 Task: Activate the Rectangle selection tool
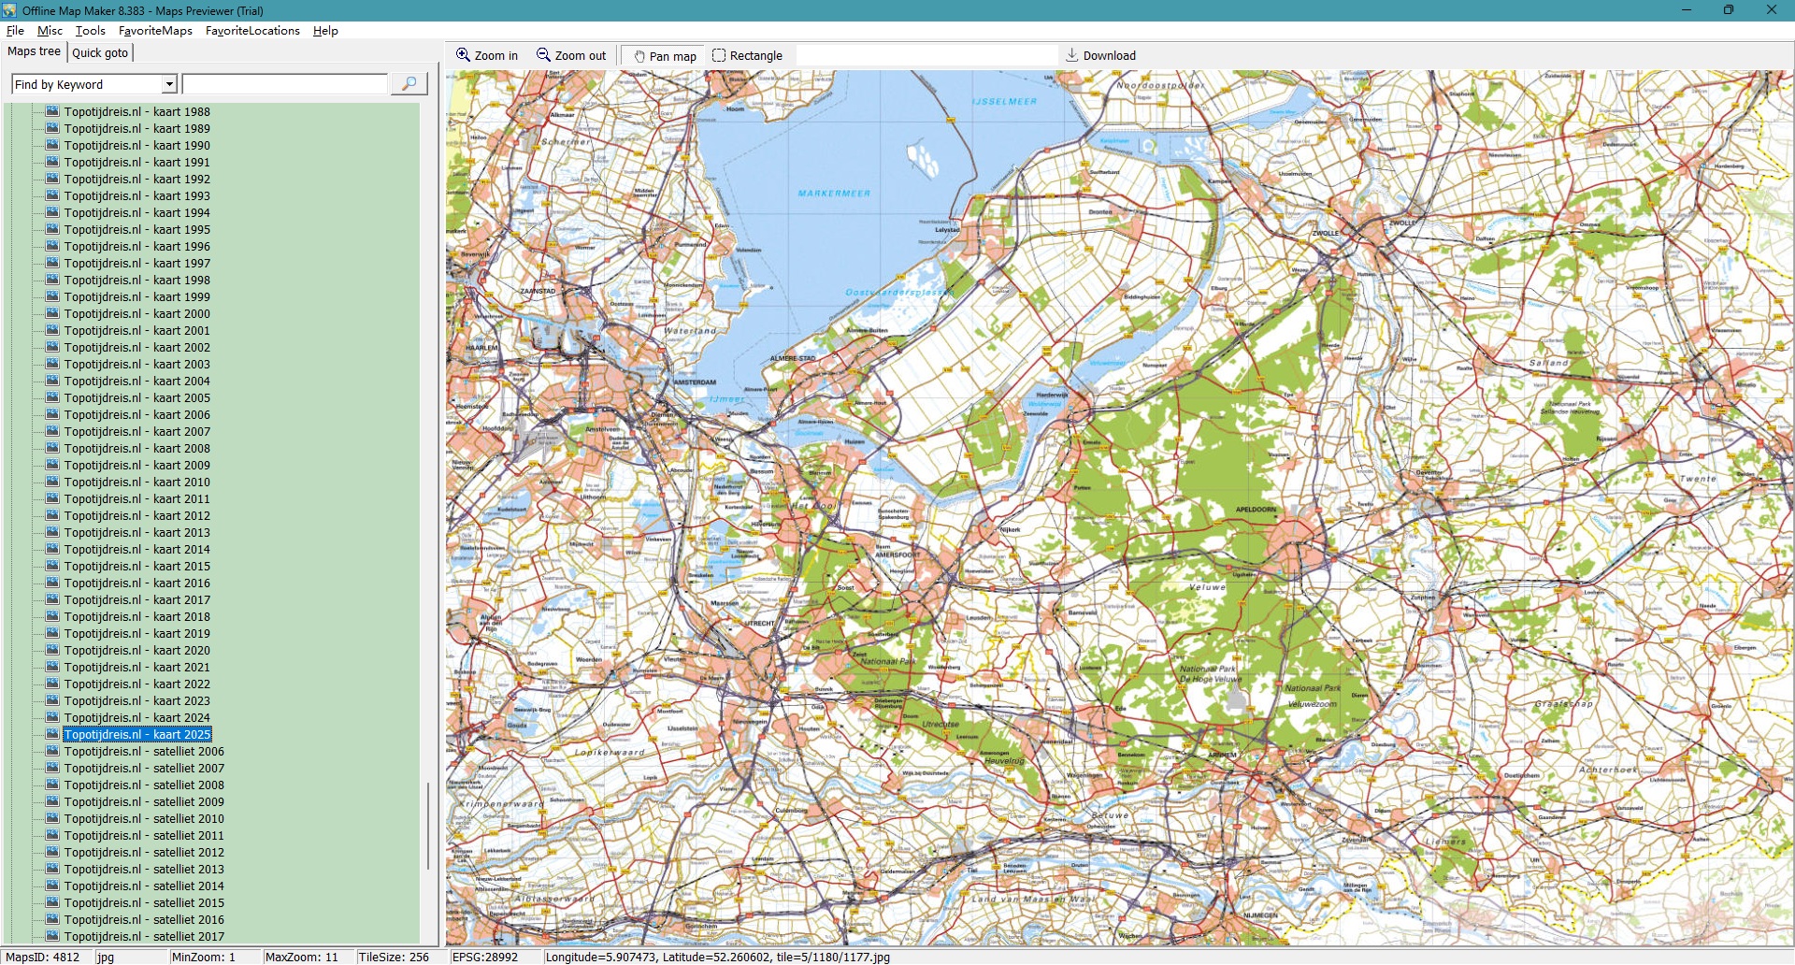[x=719, y=55]
